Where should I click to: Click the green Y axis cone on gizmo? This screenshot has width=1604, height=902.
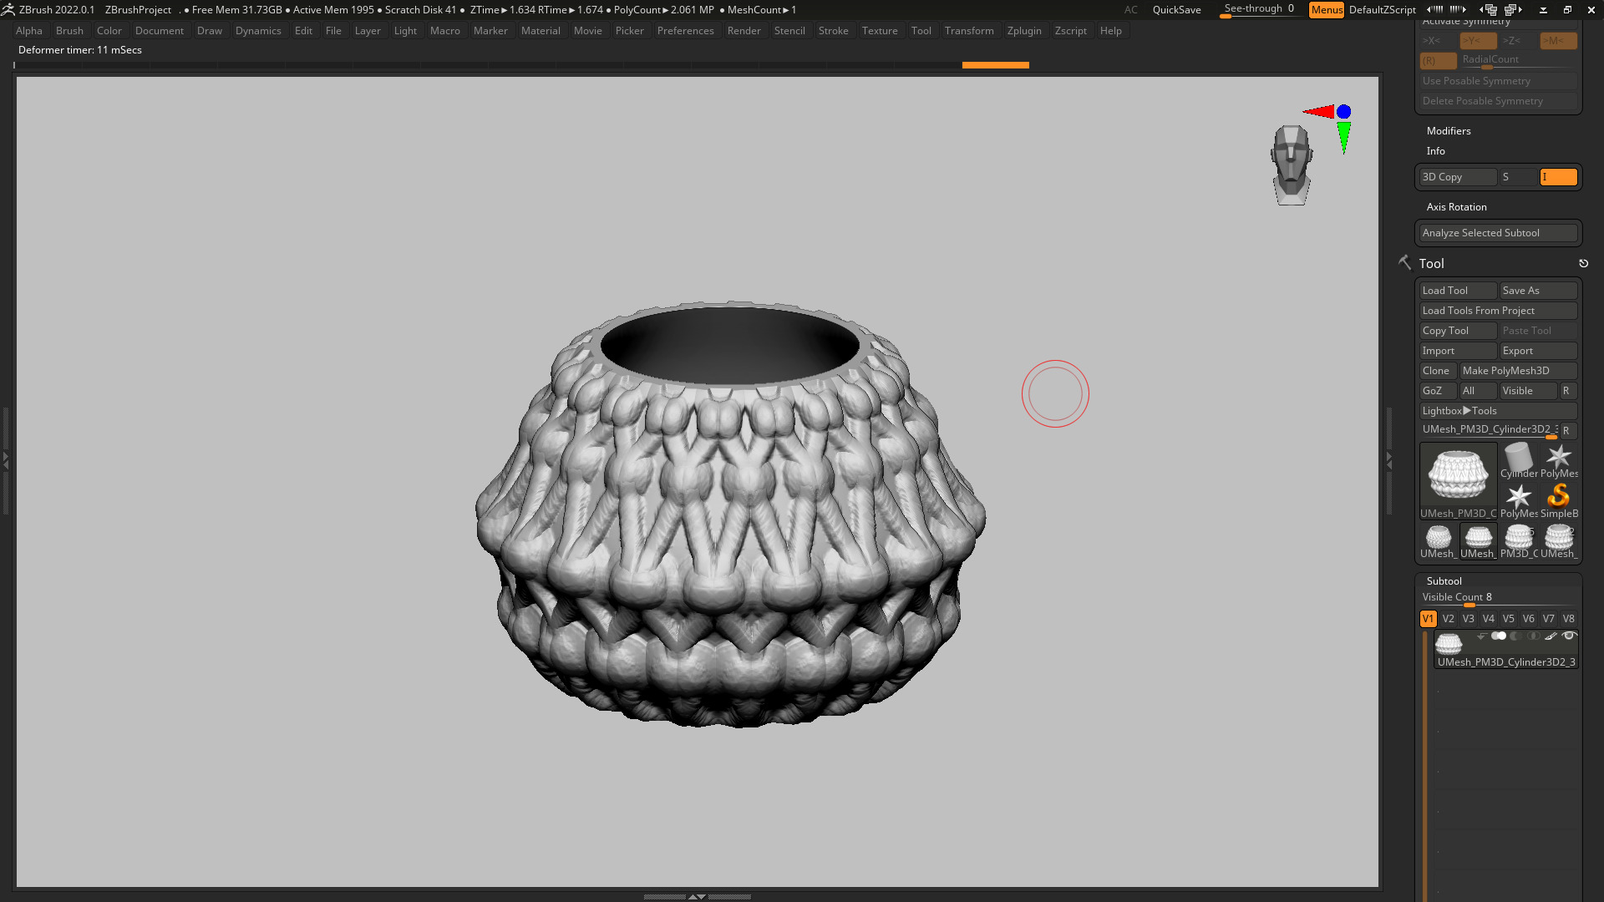pos(1343,138)
